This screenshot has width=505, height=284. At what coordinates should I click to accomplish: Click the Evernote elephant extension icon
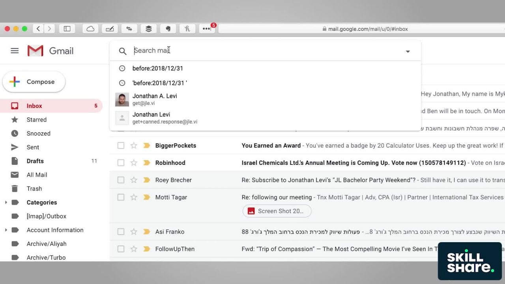click(168, 29)
